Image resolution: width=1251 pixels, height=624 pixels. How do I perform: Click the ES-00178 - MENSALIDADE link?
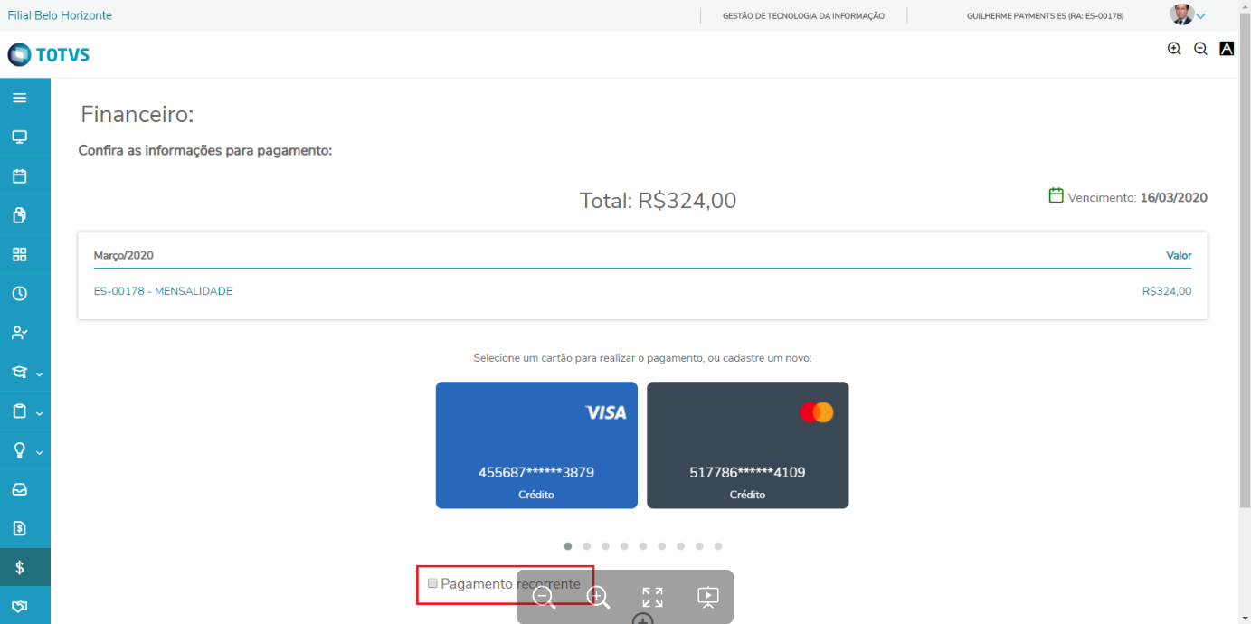tap(163, 291)
